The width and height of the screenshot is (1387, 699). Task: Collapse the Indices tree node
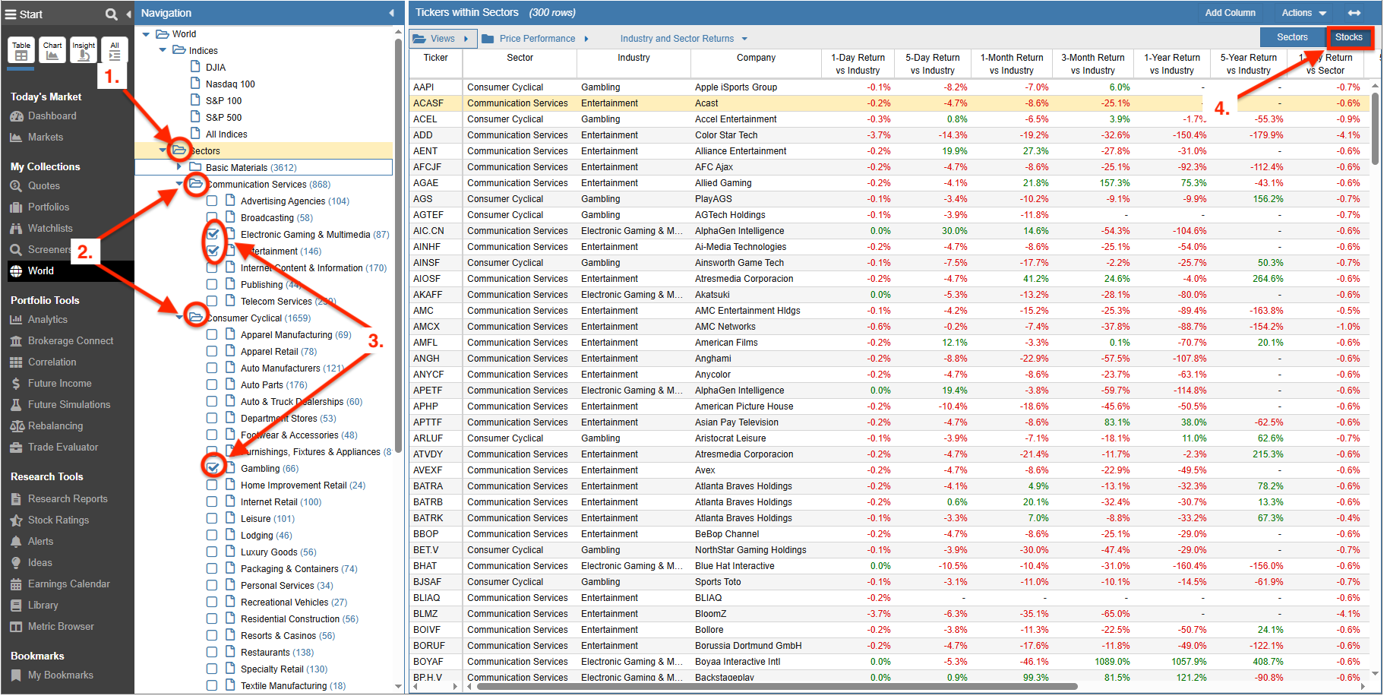163,50
